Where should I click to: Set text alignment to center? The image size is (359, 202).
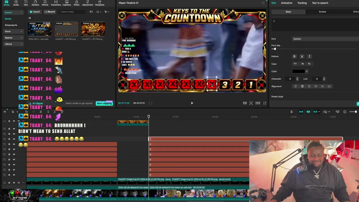coord(302,86)
